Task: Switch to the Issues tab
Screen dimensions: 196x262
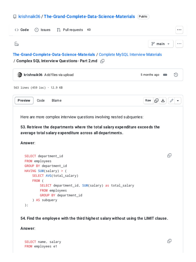Action: pyautogui.click(x=43, y=30)
